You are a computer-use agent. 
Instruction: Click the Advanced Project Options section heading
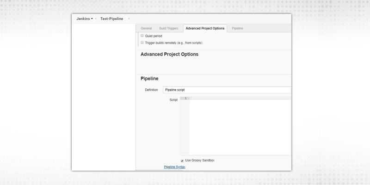169,54
